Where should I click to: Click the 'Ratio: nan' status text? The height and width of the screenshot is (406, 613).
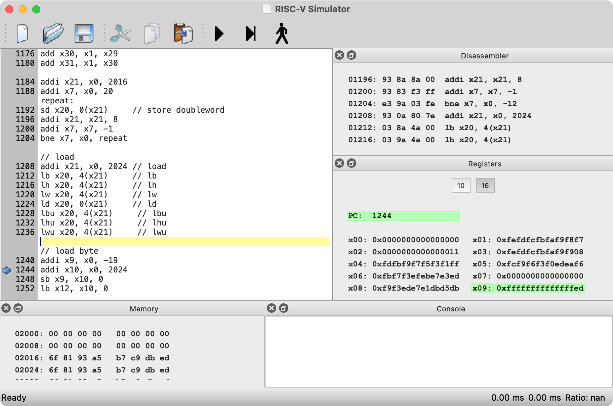click(585, 398)
